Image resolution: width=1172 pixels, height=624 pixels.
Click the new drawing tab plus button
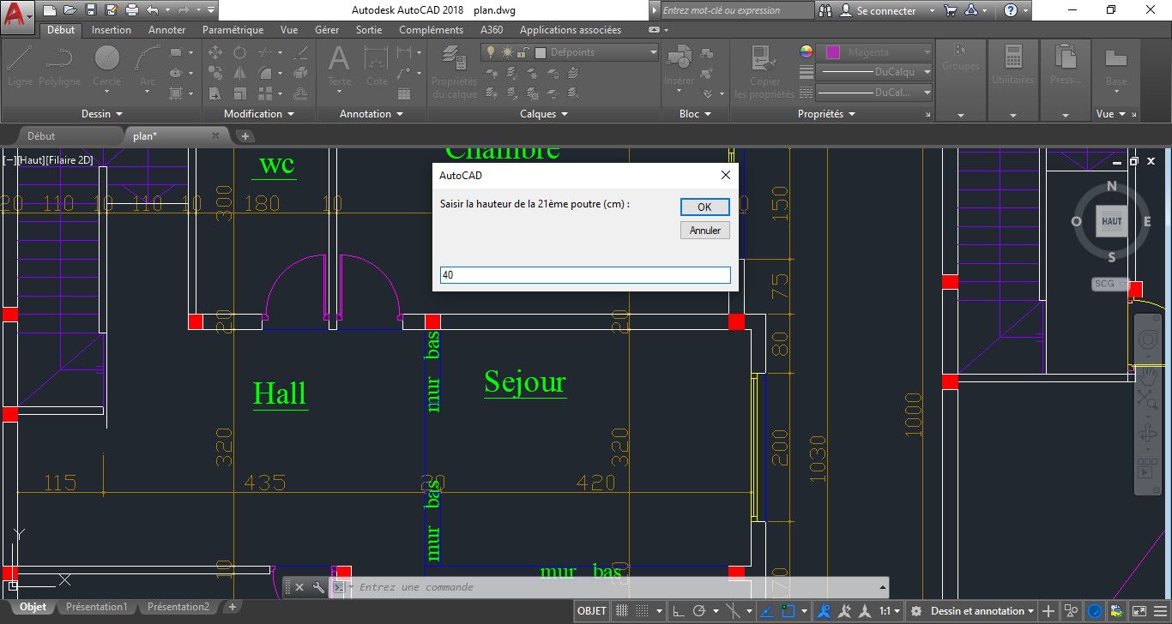tap(245, 135)
